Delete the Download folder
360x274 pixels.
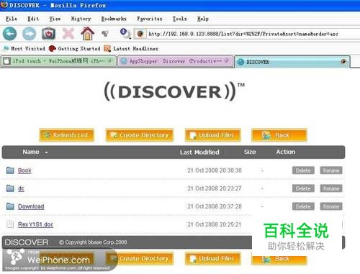coord(303,206)
